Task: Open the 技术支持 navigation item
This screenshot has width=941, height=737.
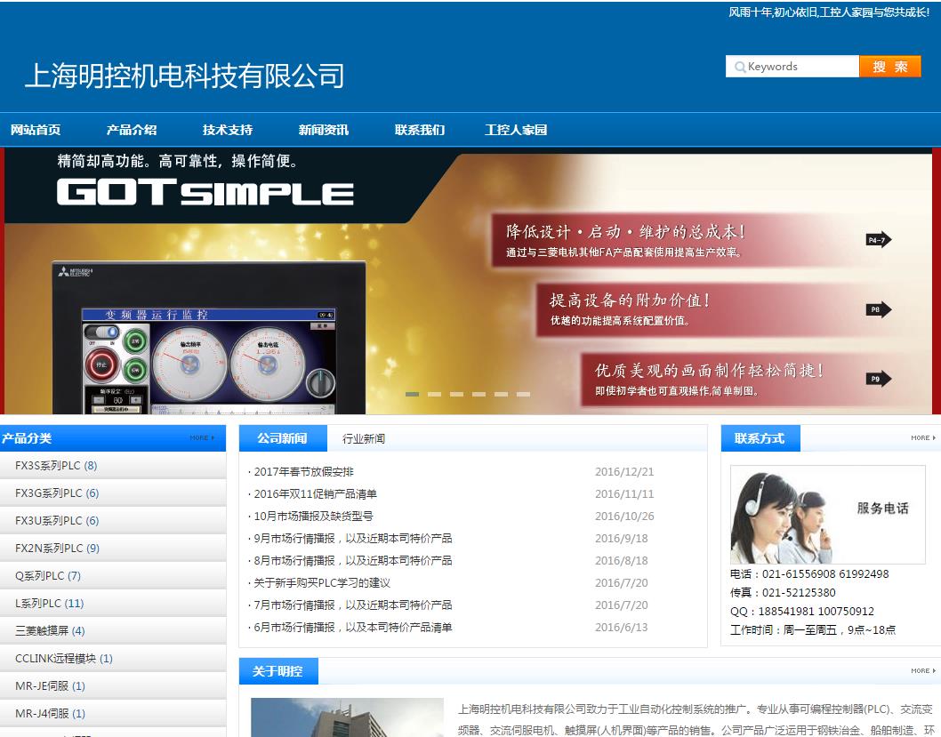Action: tap(228, 130)
